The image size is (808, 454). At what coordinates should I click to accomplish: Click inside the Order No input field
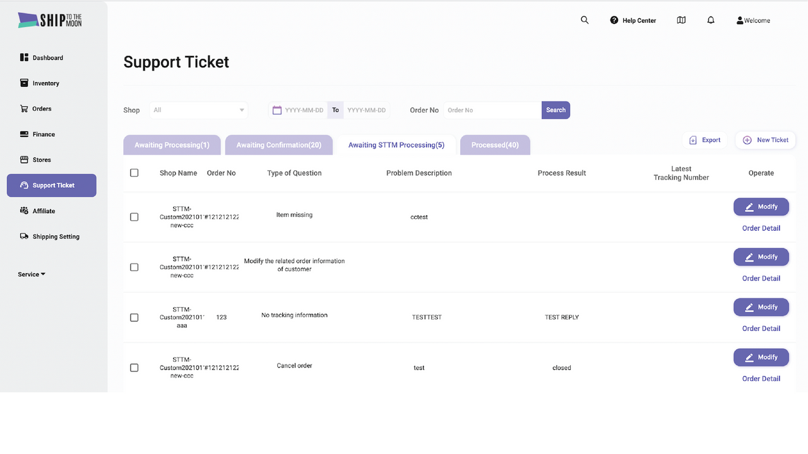pos(492,110)
